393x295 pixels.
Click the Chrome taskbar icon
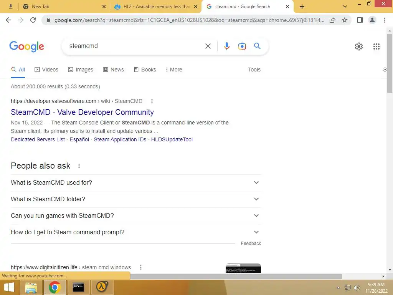pyautogui.click(x=55, y=287)
